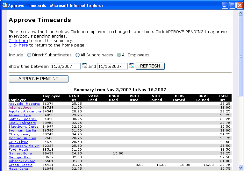Open calendar picker for end date
The image size is (244, 171).
click(x=132, y=66)
